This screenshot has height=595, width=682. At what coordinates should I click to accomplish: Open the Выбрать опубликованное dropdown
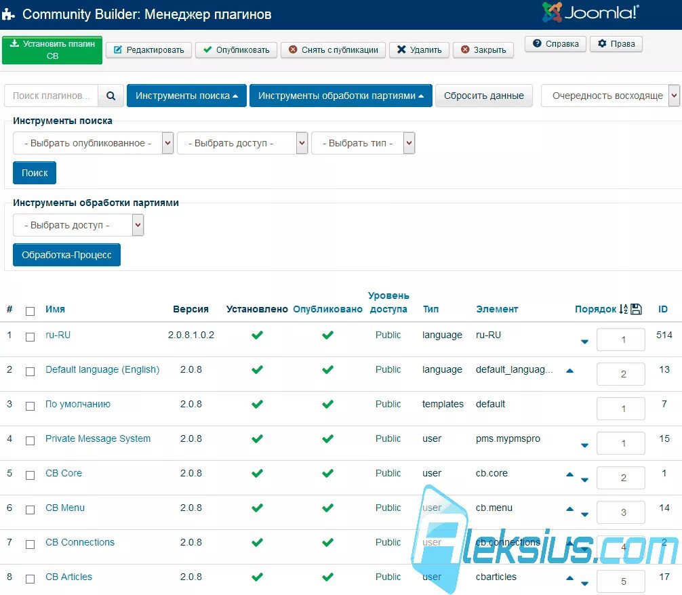93,143
